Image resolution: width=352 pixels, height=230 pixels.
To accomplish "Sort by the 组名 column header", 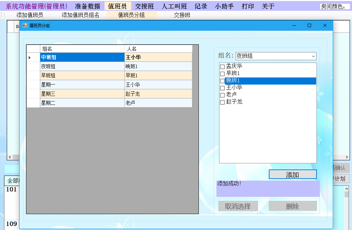I will pyautogui.click(x=83, y=49).
